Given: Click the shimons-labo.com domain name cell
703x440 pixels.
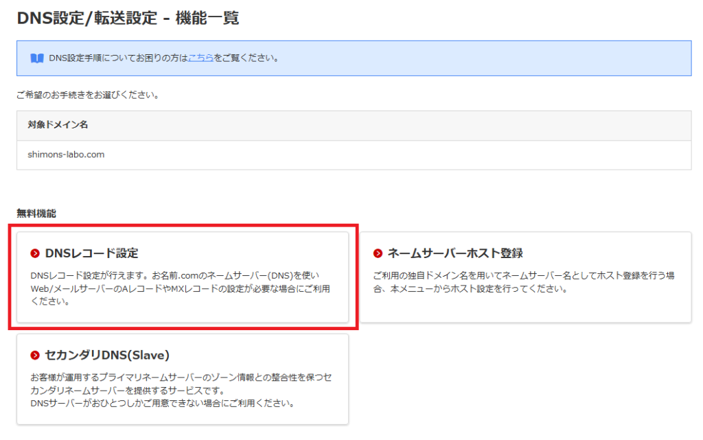Looking at the screenshot, I should point(67,155).
